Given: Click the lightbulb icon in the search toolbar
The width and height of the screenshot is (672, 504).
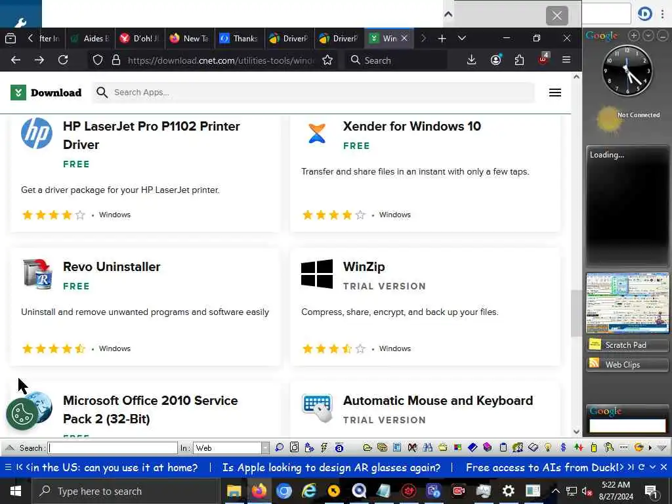Looking at the screenshot, I should (x=548, y=448).
